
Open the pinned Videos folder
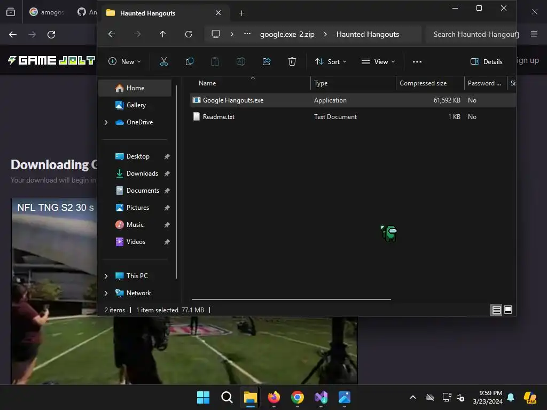click(135, 242)
